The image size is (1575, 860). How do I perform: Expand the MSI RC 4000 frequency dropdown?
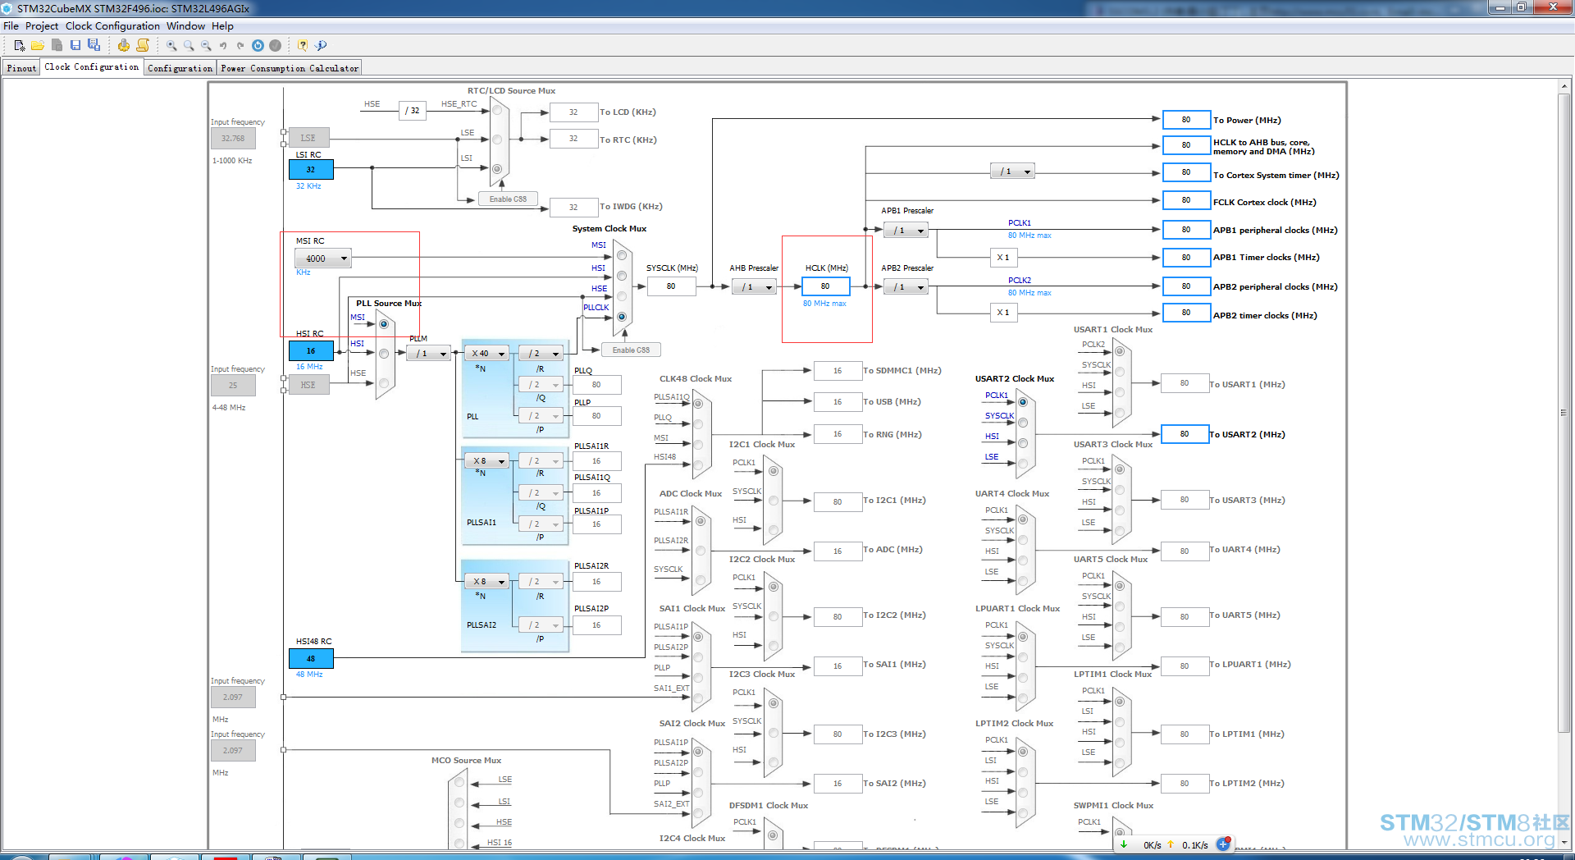(323, 258)
